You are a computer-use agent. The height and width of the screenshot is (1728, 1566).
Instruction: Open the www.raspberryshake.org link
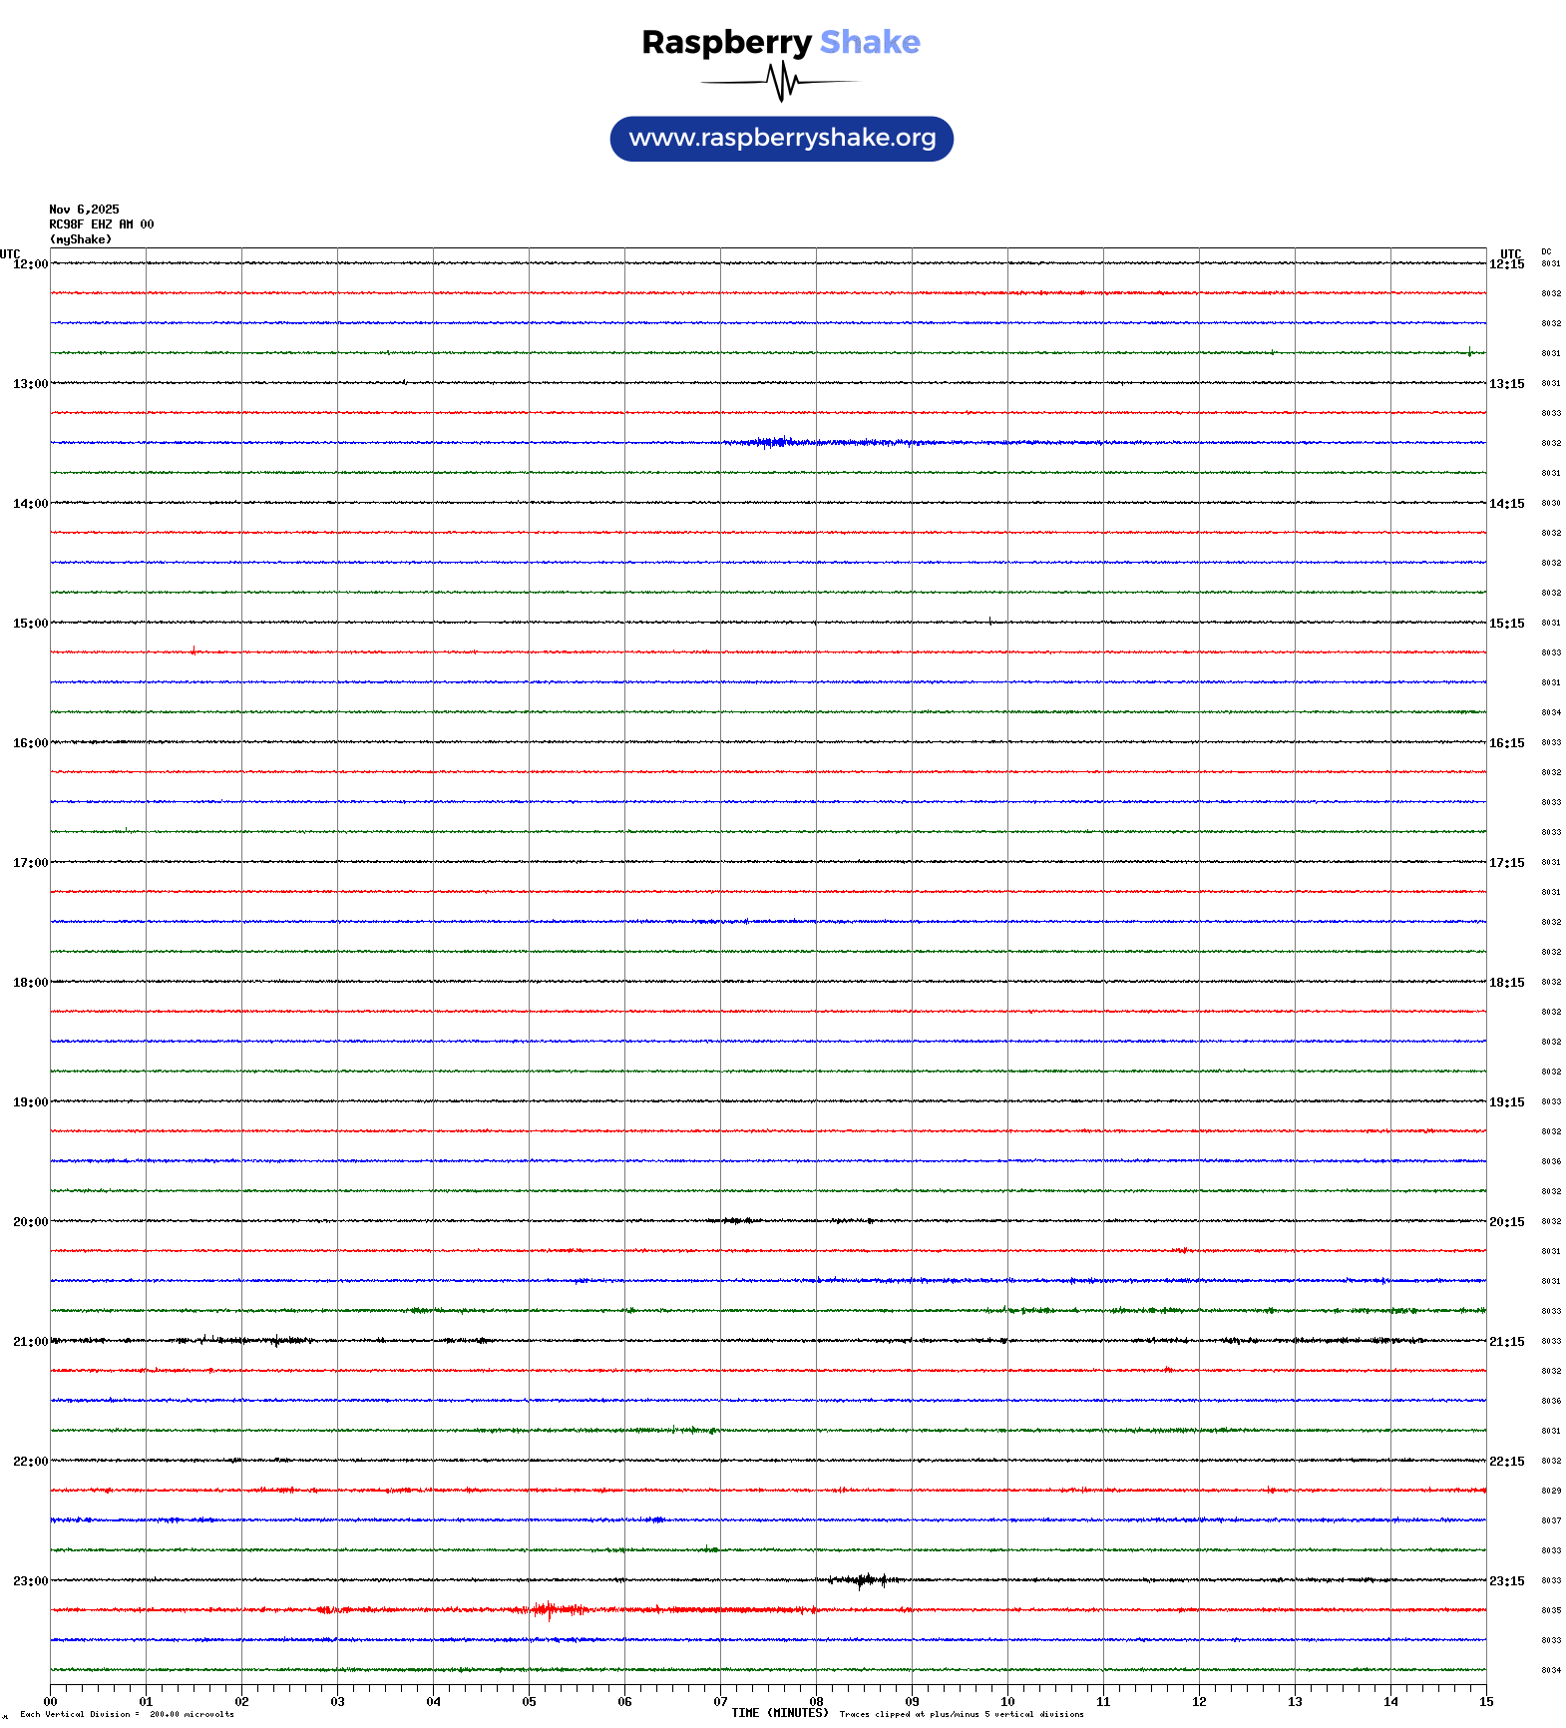781,139
